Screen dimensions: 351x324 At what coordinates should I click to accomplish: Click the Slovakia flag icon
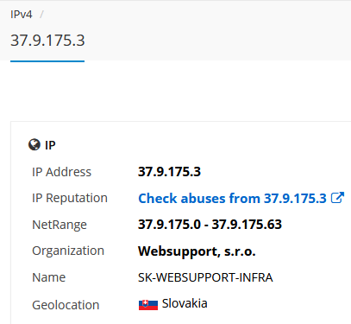(x=148, y=304)
